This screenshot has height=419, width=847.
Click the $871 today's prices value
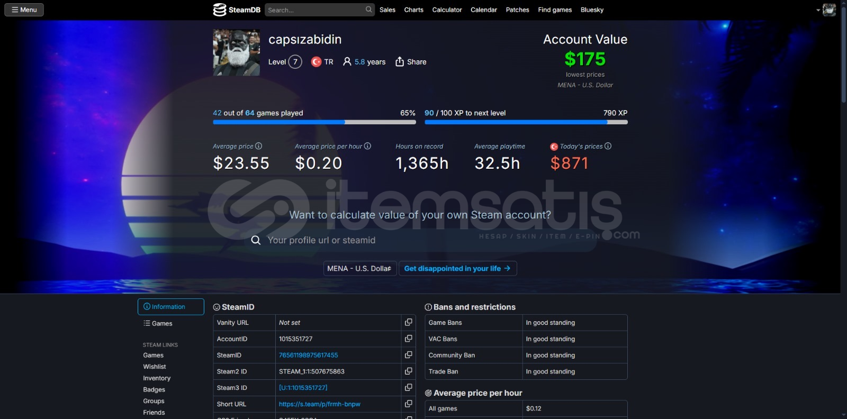[569, 163]
